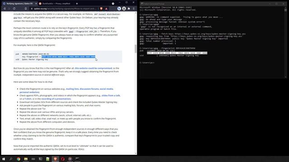This screenshot has height=162, width=289.
Task: Reload the Qubes OS page
Action: (x=14, y=9)
